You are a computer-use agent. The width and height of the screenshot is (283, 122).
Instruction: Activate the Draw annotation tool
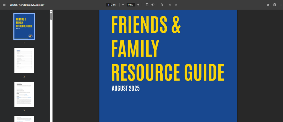click(x=162, y=5)
